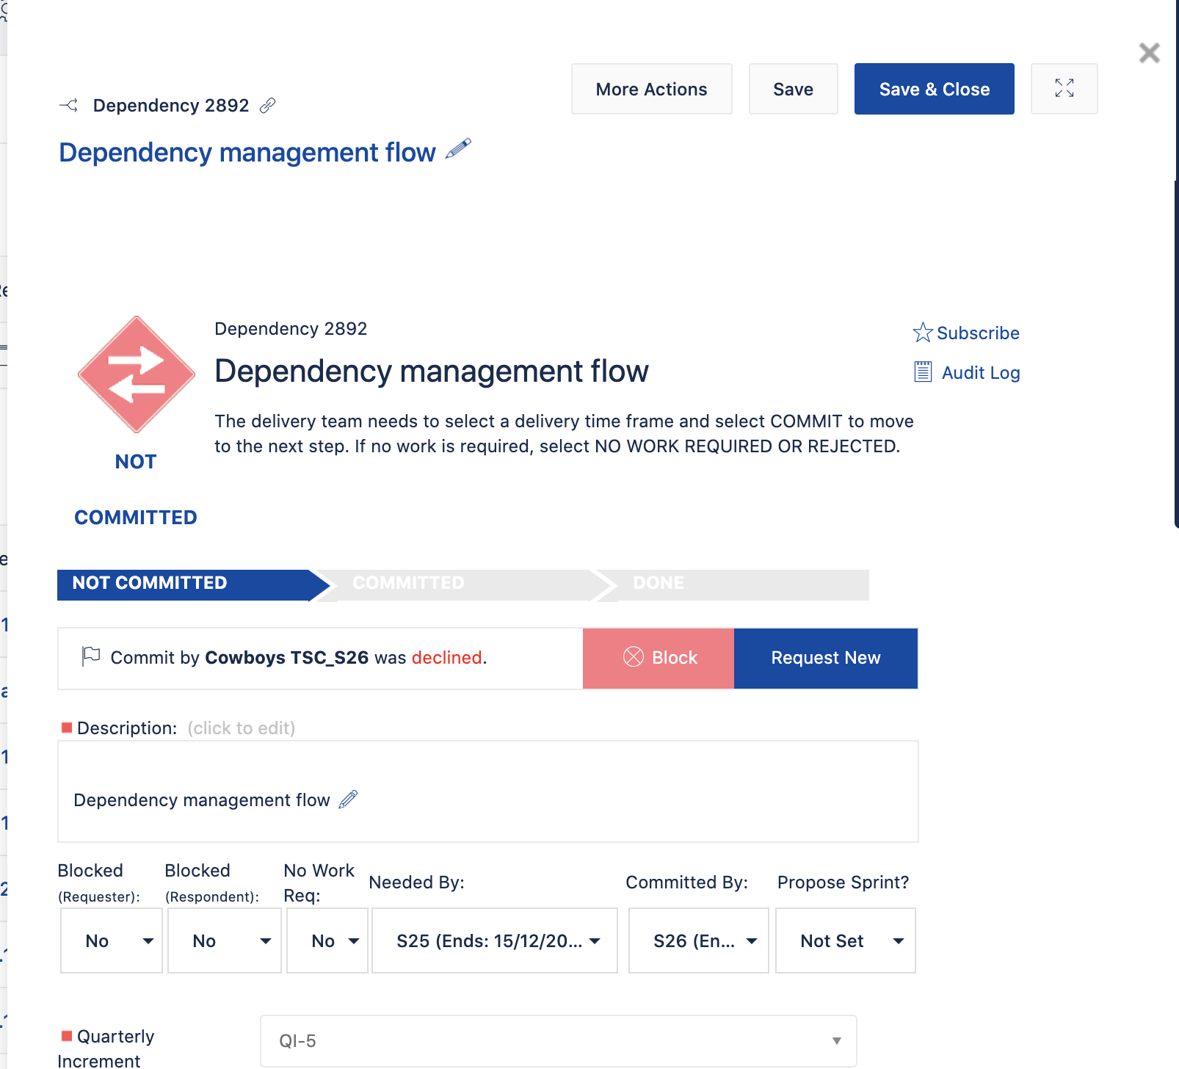The height and width of the screenshot is (1069, 1179).
Task: Open the Subscribe link
Action: point(978,333)
